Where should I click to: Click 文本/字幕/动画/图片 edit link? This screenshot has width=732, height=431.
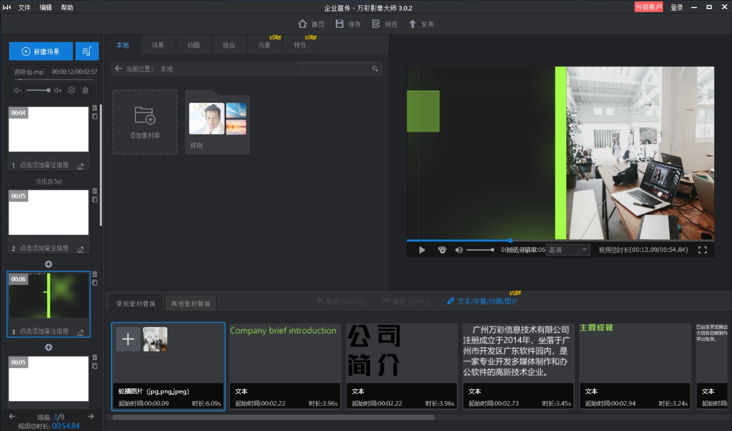(x=482, y=301)
